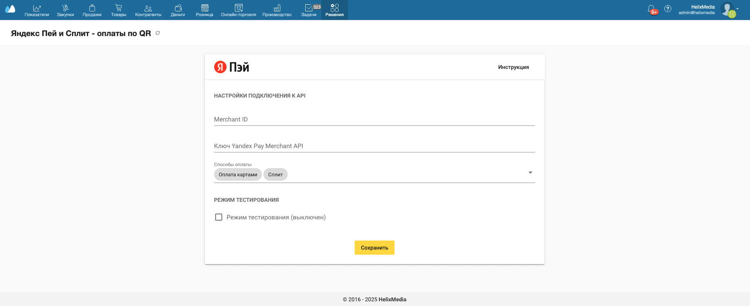Click the footer HelixMedia copyright text
The width and height of the screenshot is (750, 306).
tap(375, 299)
